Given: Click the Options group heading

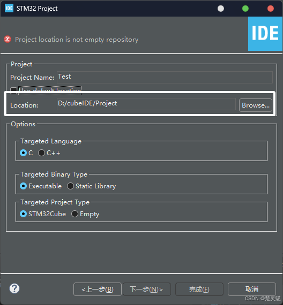Looking at the screenshot, I should (23, 124).
